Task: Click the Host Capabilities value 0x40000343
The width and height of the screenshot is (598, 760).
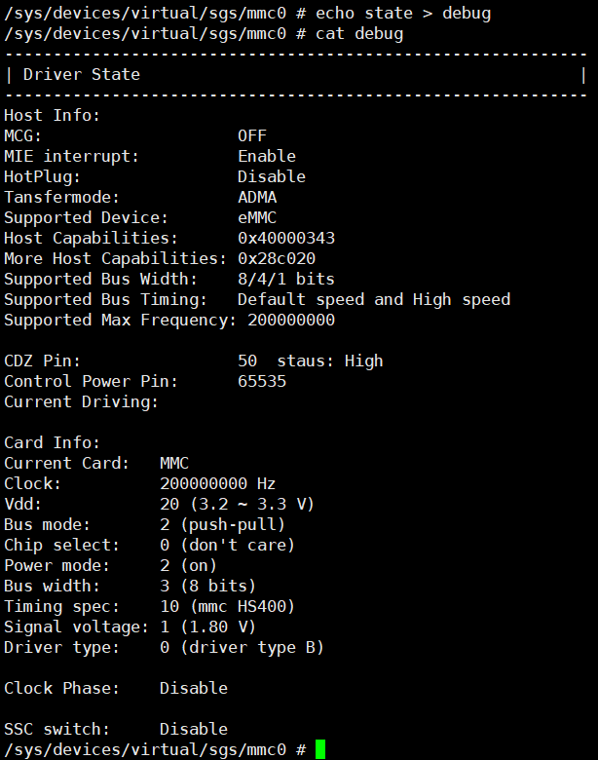Action: [286, 238]
